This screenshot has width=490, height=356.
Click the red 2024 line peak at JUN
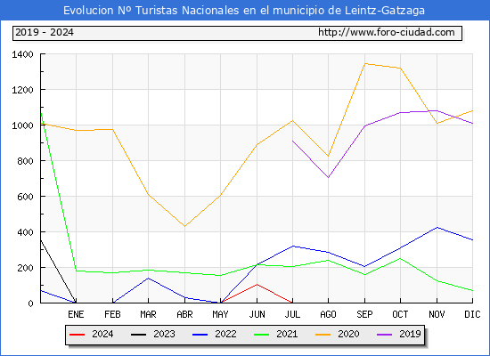(257, 284)
